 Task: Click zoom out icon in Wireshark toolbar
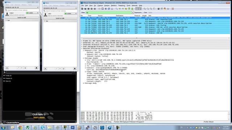coord(148,9)
